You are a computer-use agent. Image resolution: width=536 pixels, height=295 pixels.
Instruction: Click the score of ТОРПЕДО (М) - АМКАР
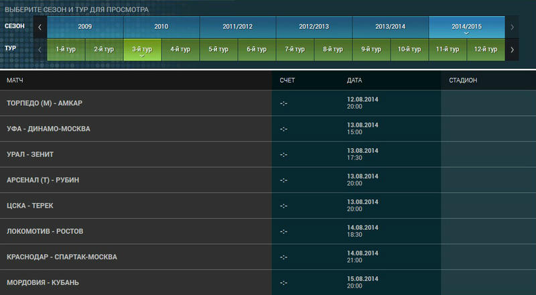283,103
